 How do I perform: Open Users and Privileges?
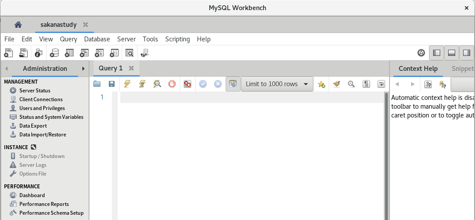[x=42, y=108]
